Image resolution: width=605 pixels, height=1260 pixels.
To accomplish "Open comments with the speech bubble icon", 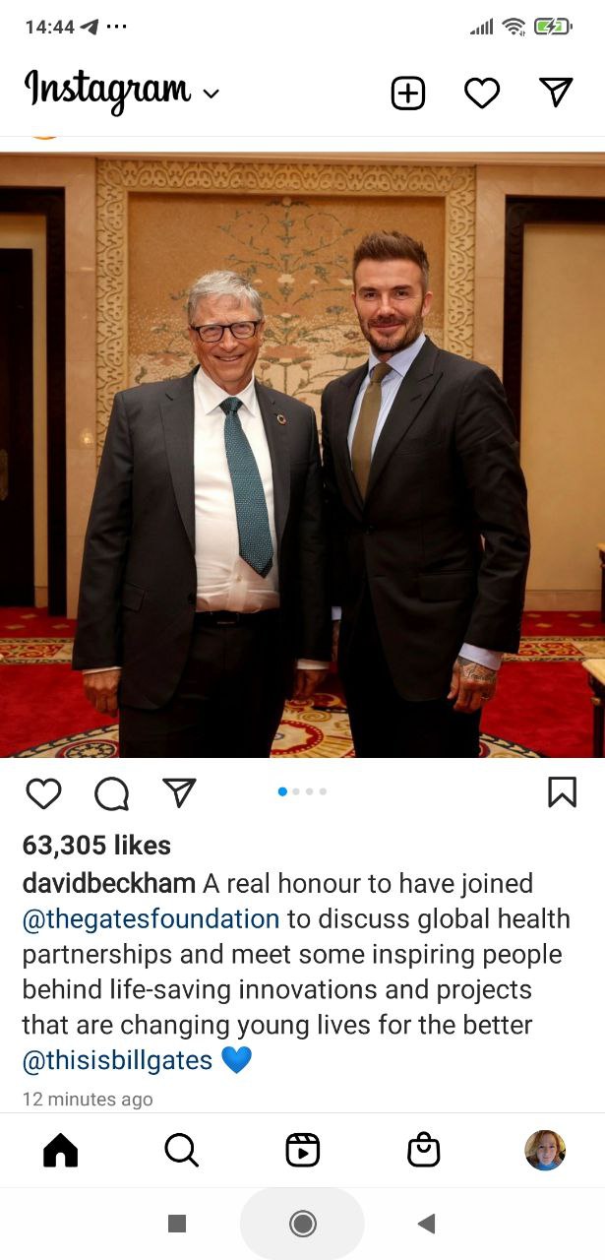I will (111, 793).
